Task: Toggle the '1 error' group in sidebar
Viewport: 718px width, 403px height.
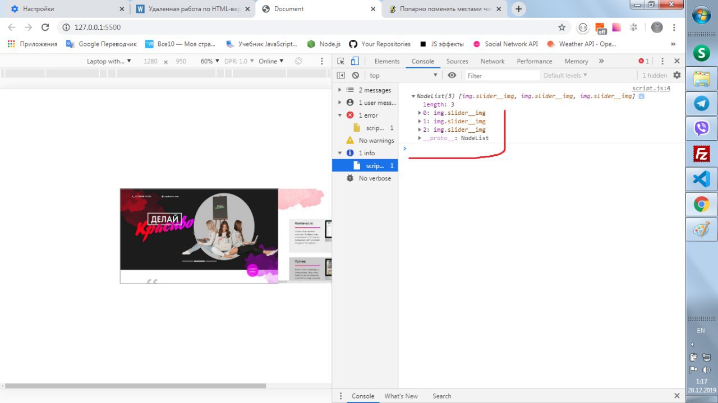Action: coord(340,115)
